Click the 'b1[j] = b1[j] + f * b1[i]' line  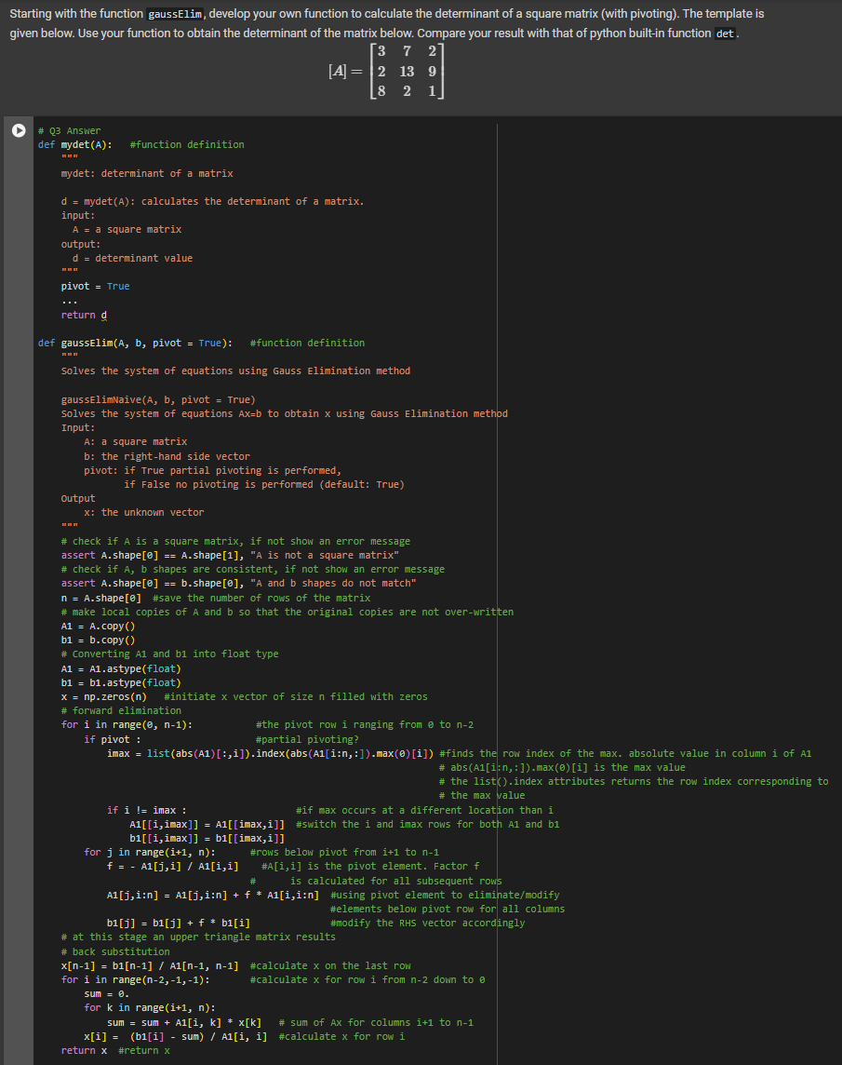coord(179,923)
